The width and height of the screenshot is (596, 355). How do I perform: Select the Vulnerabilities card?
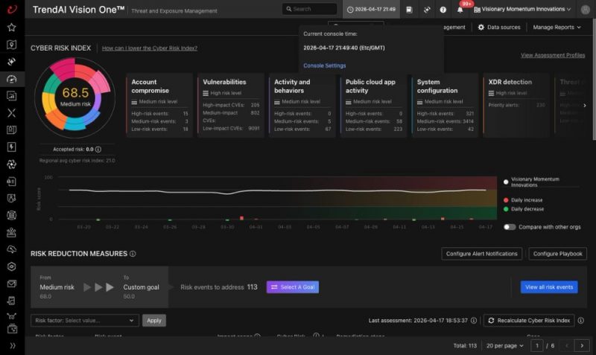tap(231, 105)
